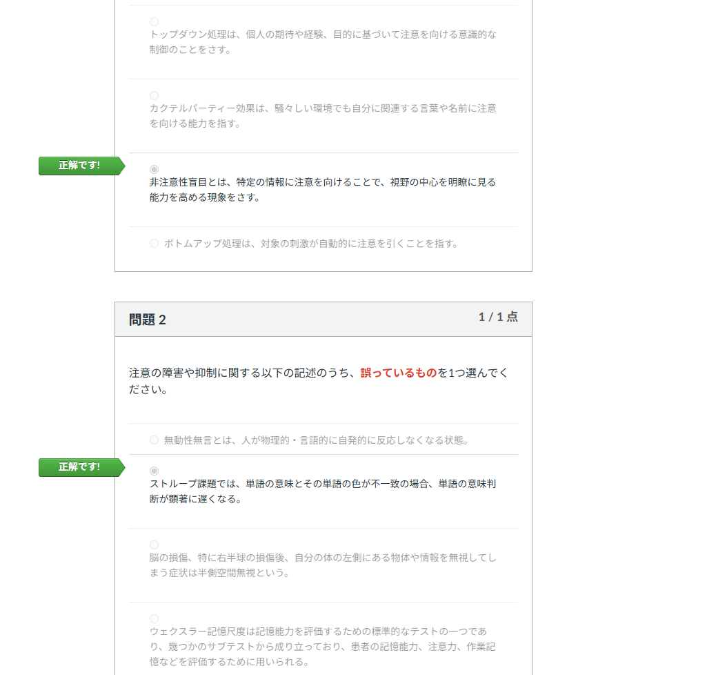Click the トップダウン処理 answer text

323,42
